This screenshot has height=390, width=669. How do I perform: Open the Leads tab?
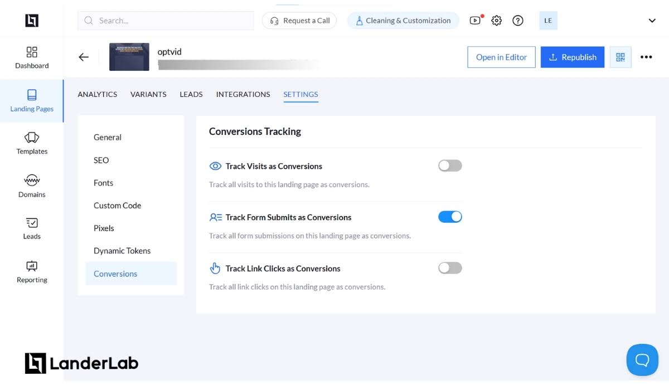tap(191, 94)
